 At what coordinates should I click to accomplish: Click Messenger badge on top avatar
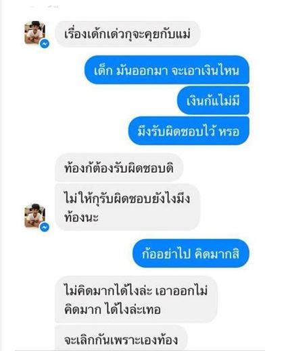(45, 44)
